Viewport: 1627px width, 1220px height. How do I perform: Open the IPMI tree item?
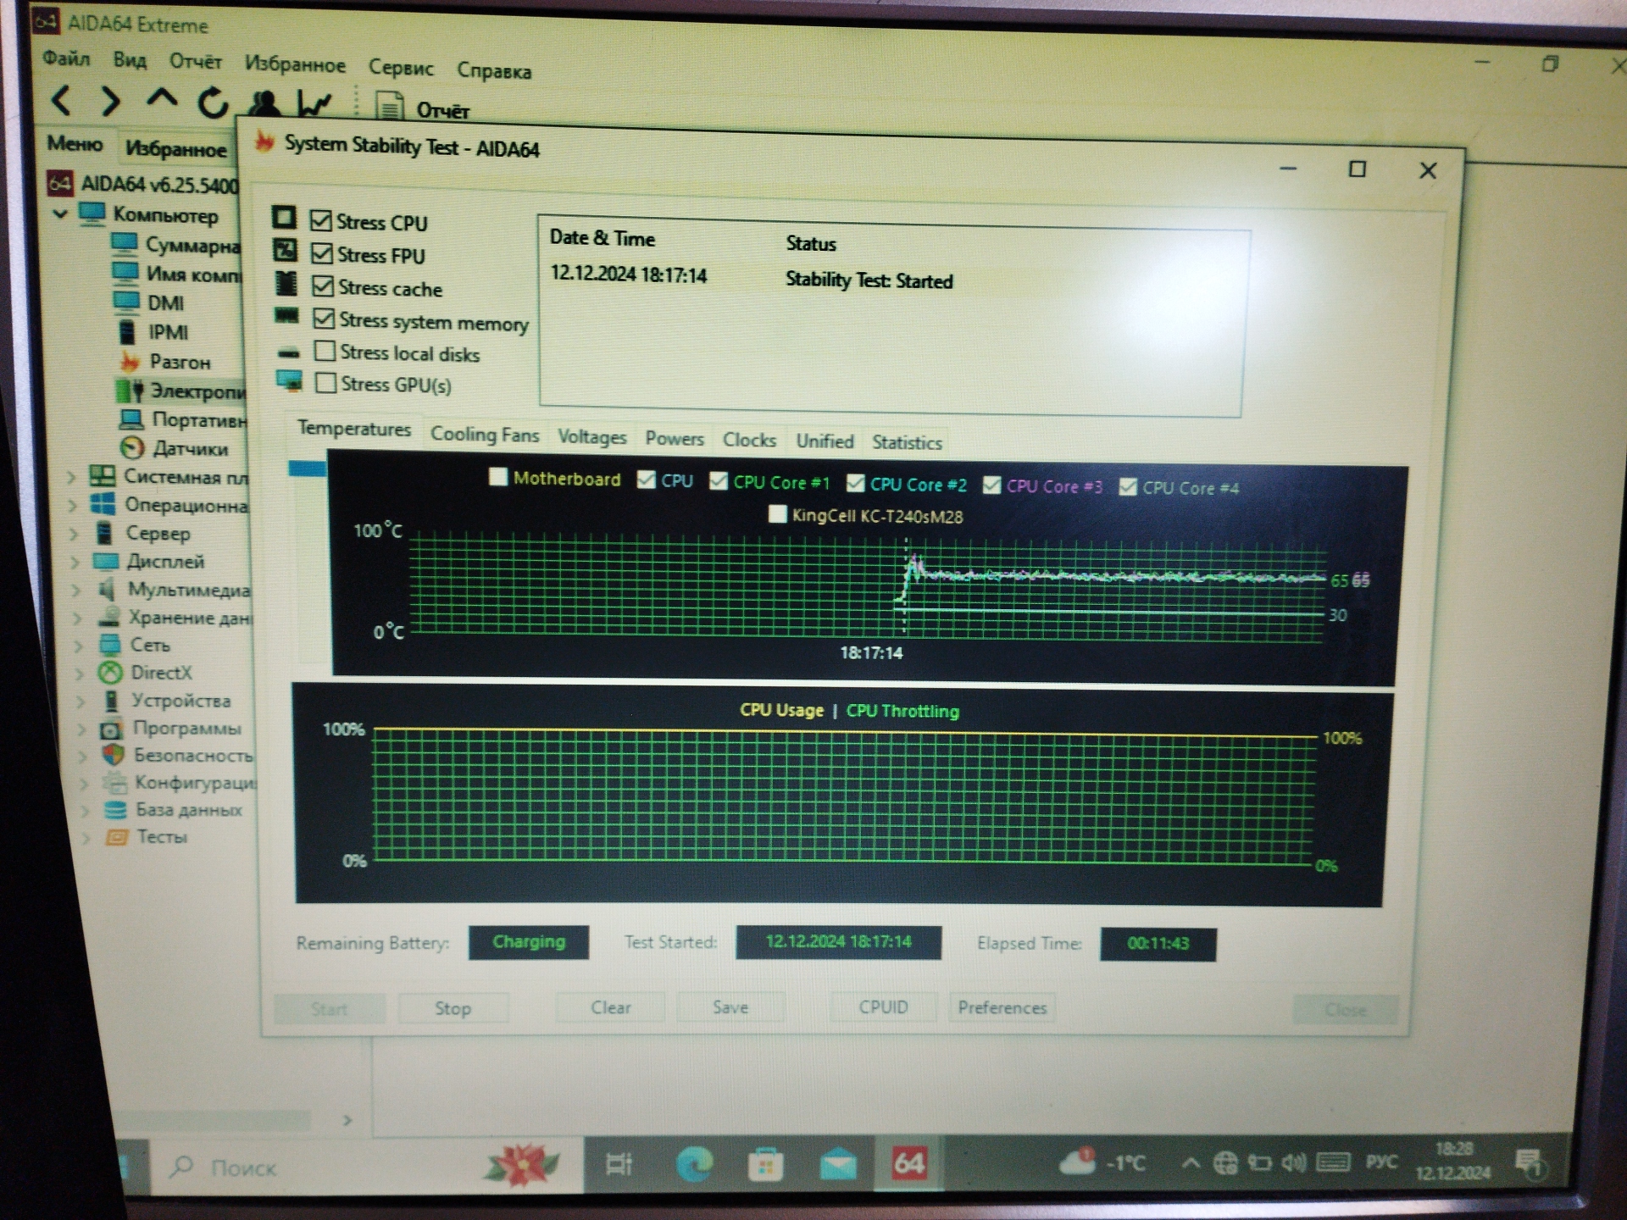click(168, 332)
